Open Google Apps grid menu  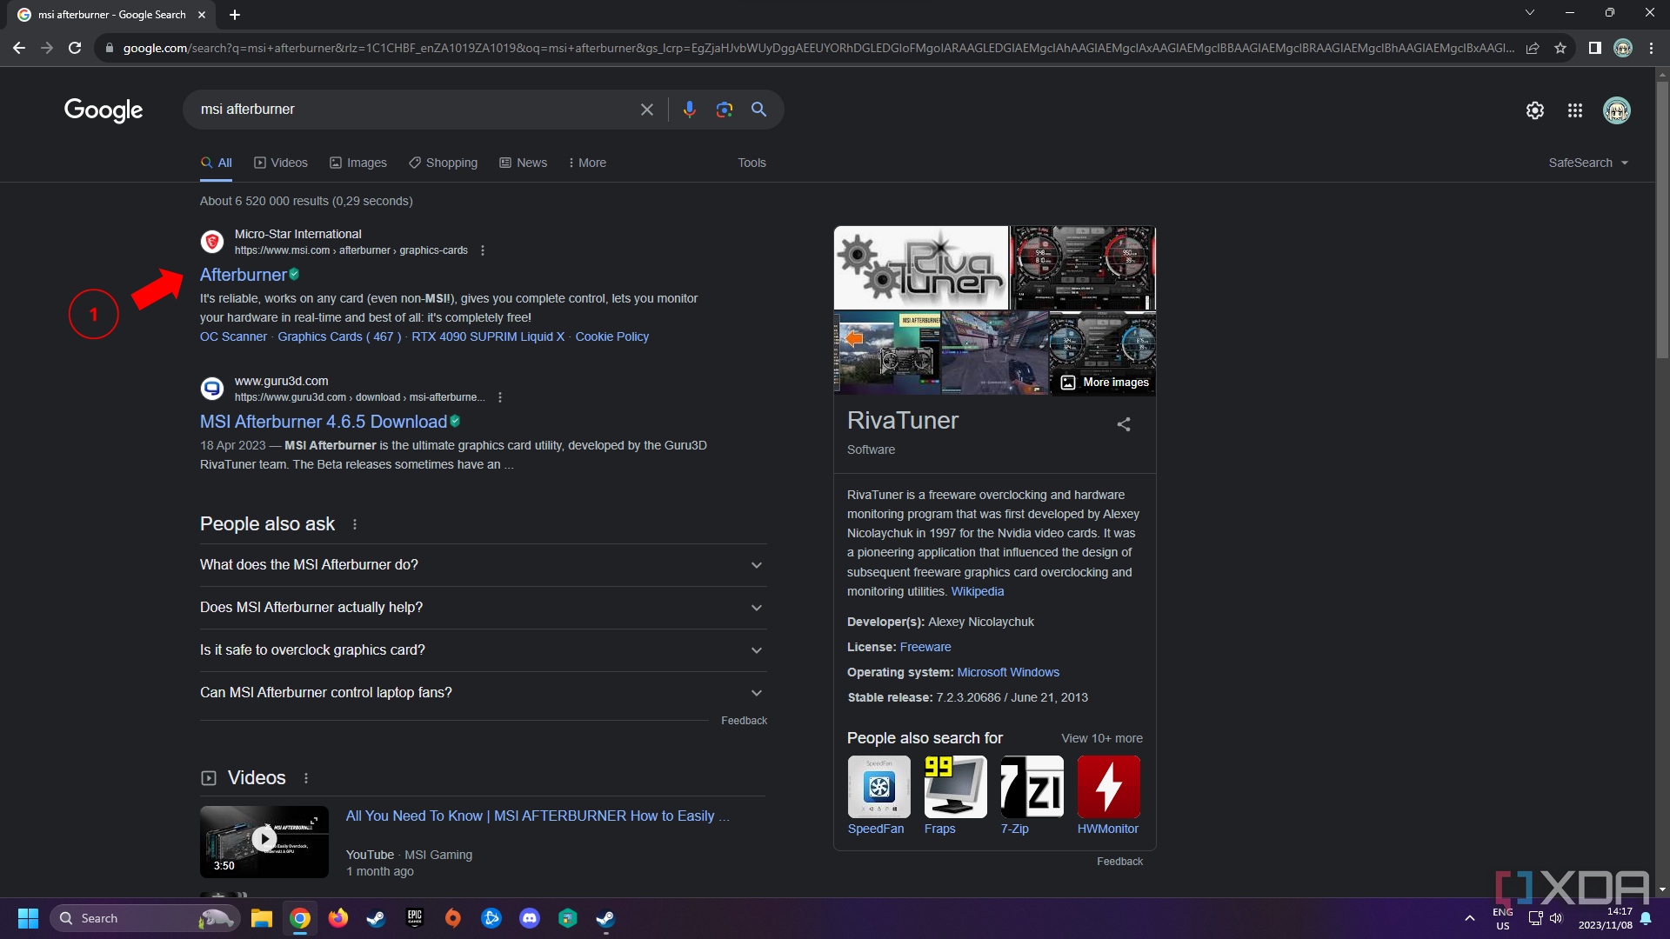(x=1575, y=109)
